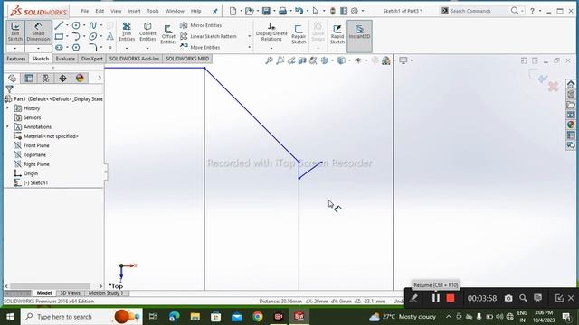Viewport: 579px width, 325px height.
Task: Select the Straight Slot tool
Action: [x=59, y=48]
